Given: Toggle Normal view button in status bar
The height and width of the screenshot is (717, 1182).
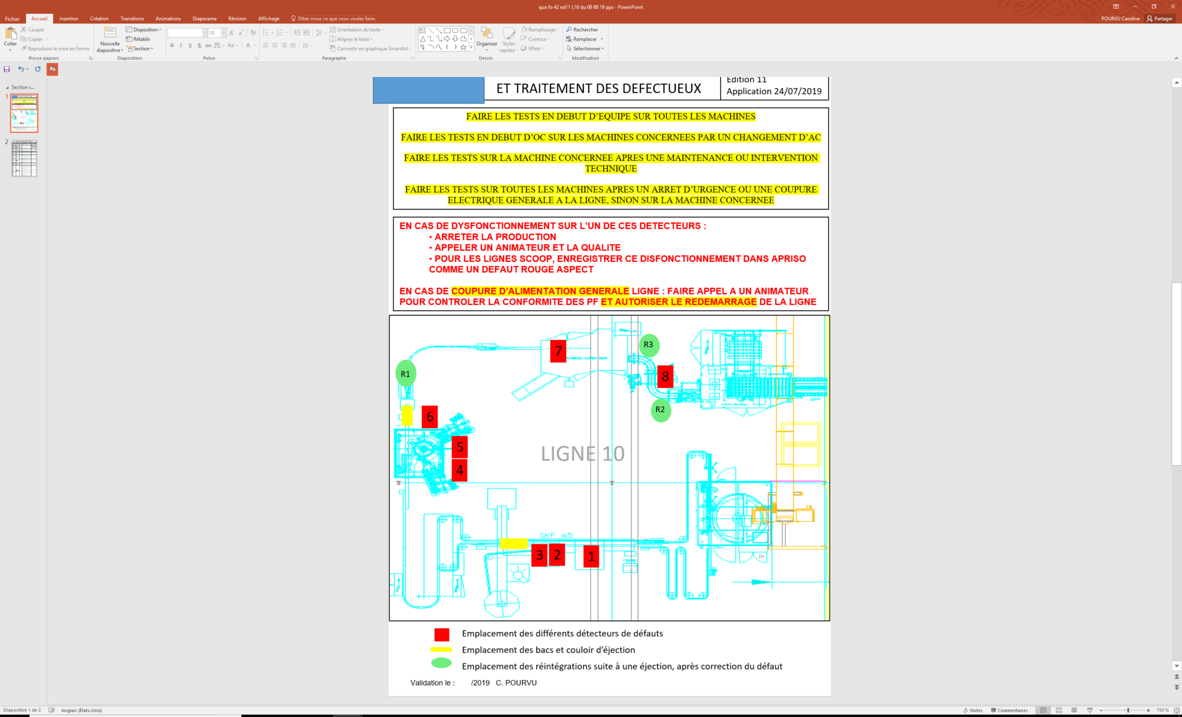Looking at the screenshot, I should pyautogui.click(x=1043, y=710).
